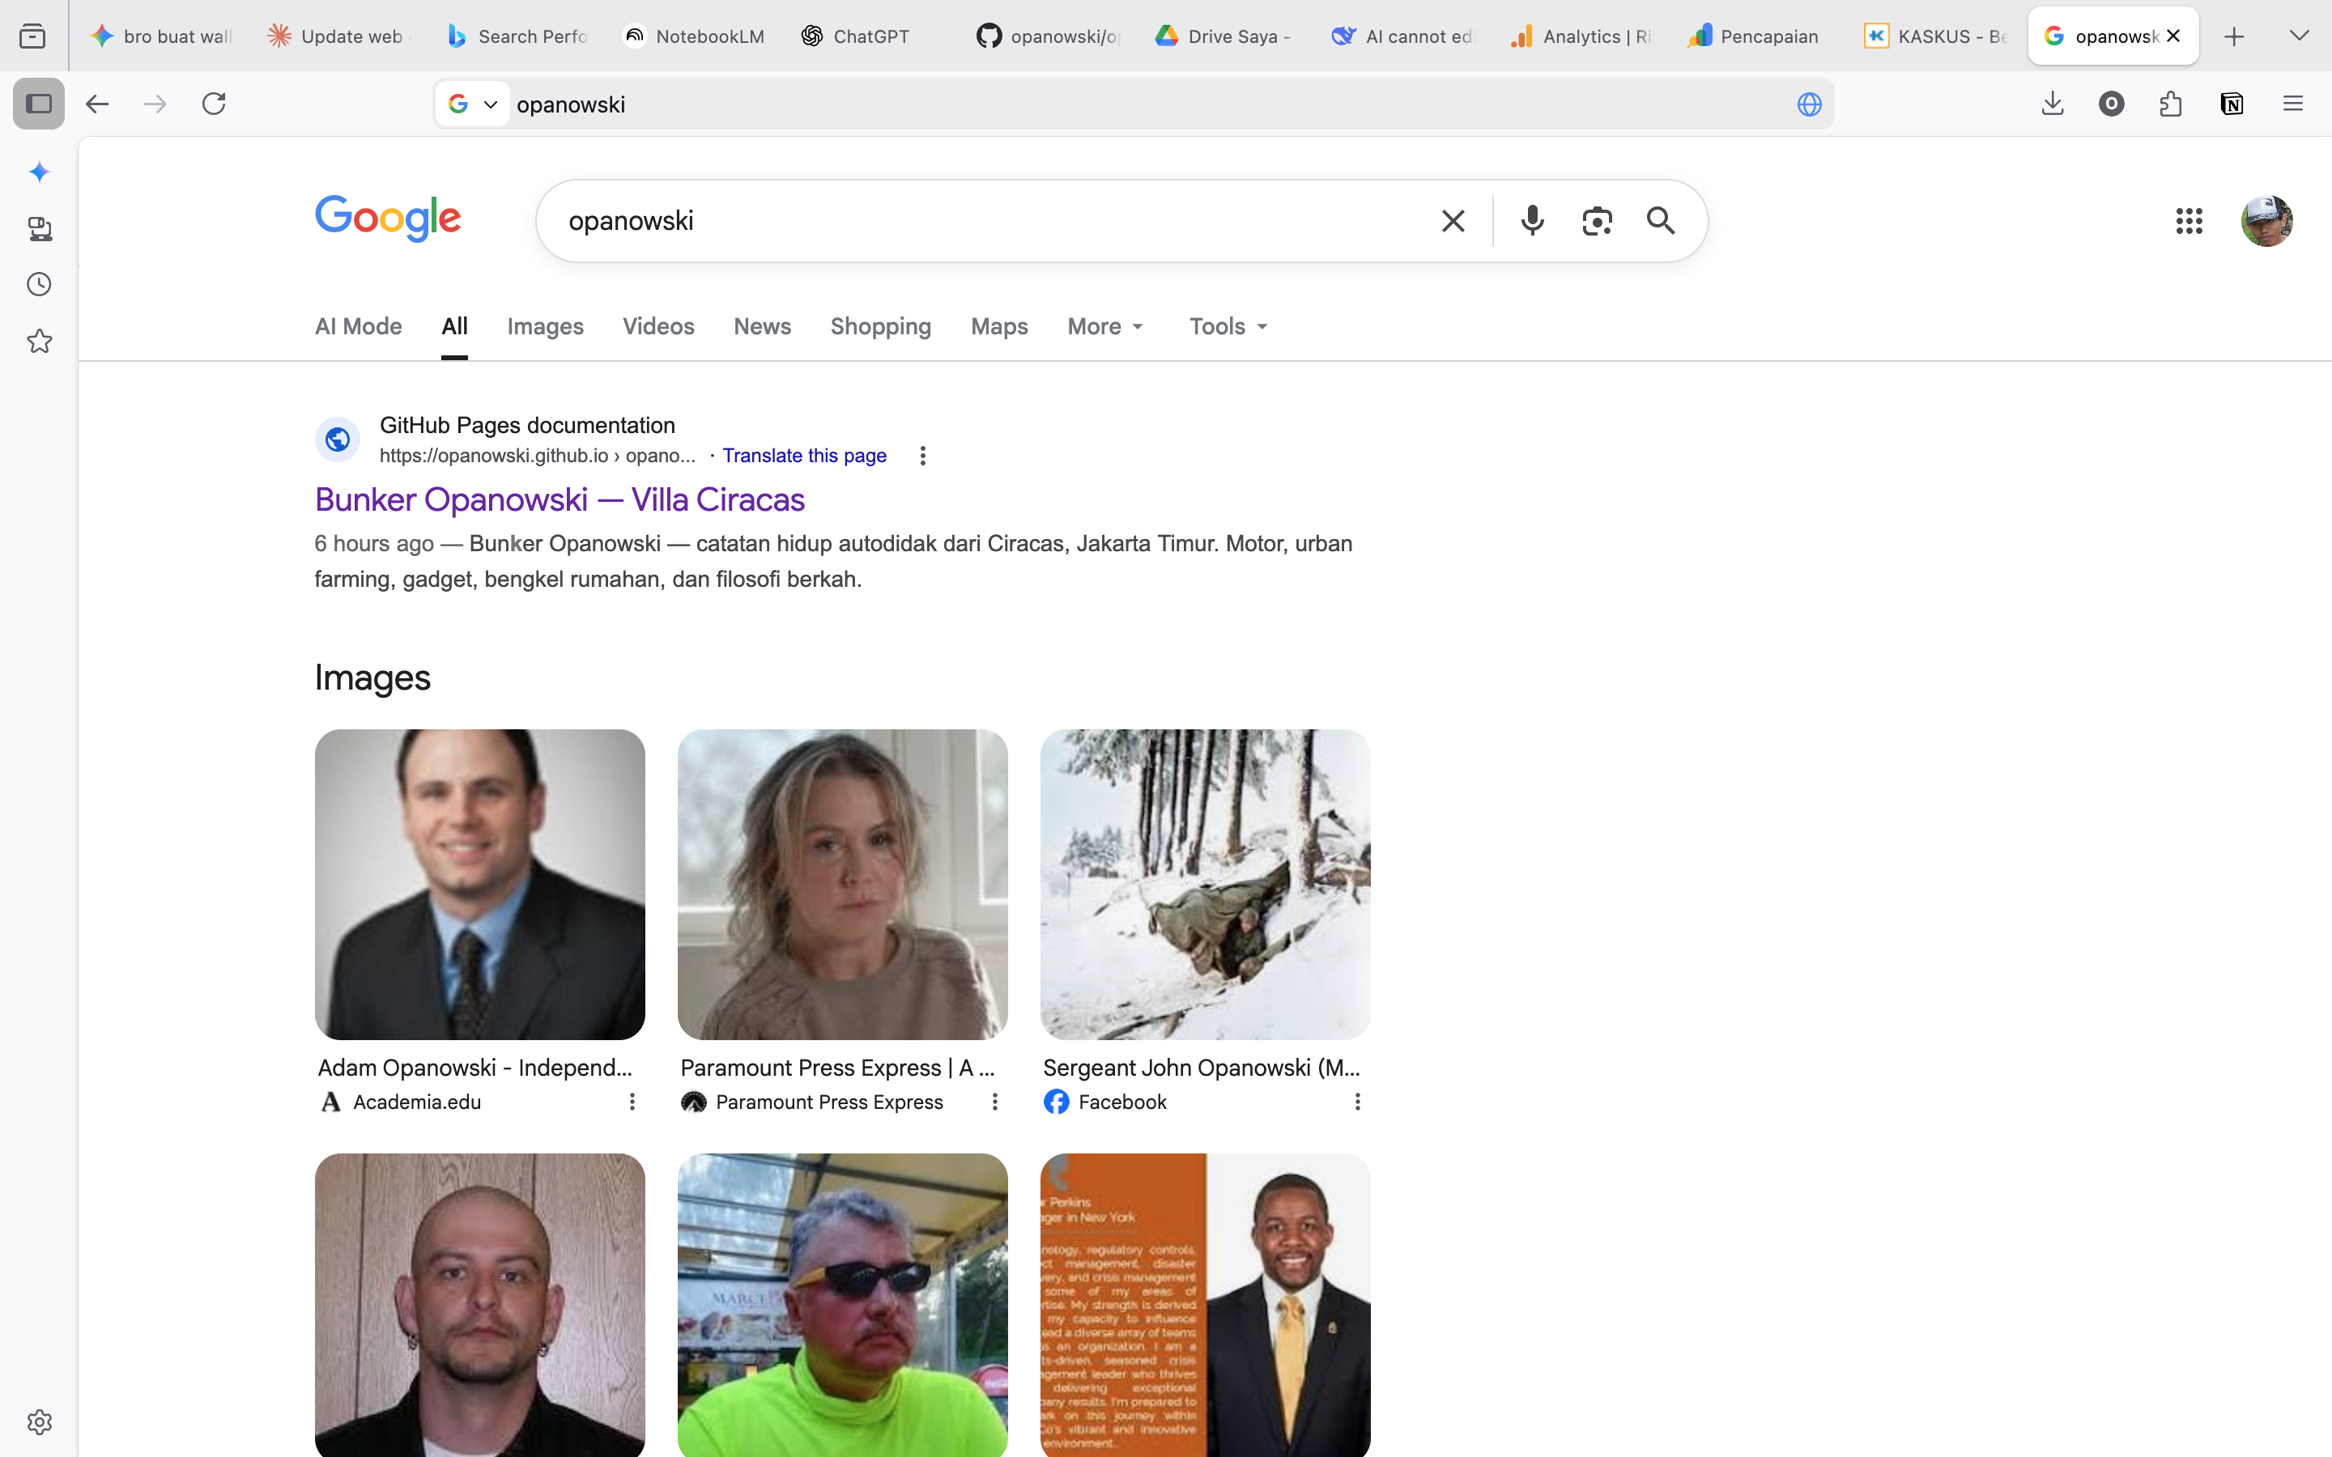Open more options for Facebook image

1357,1102
